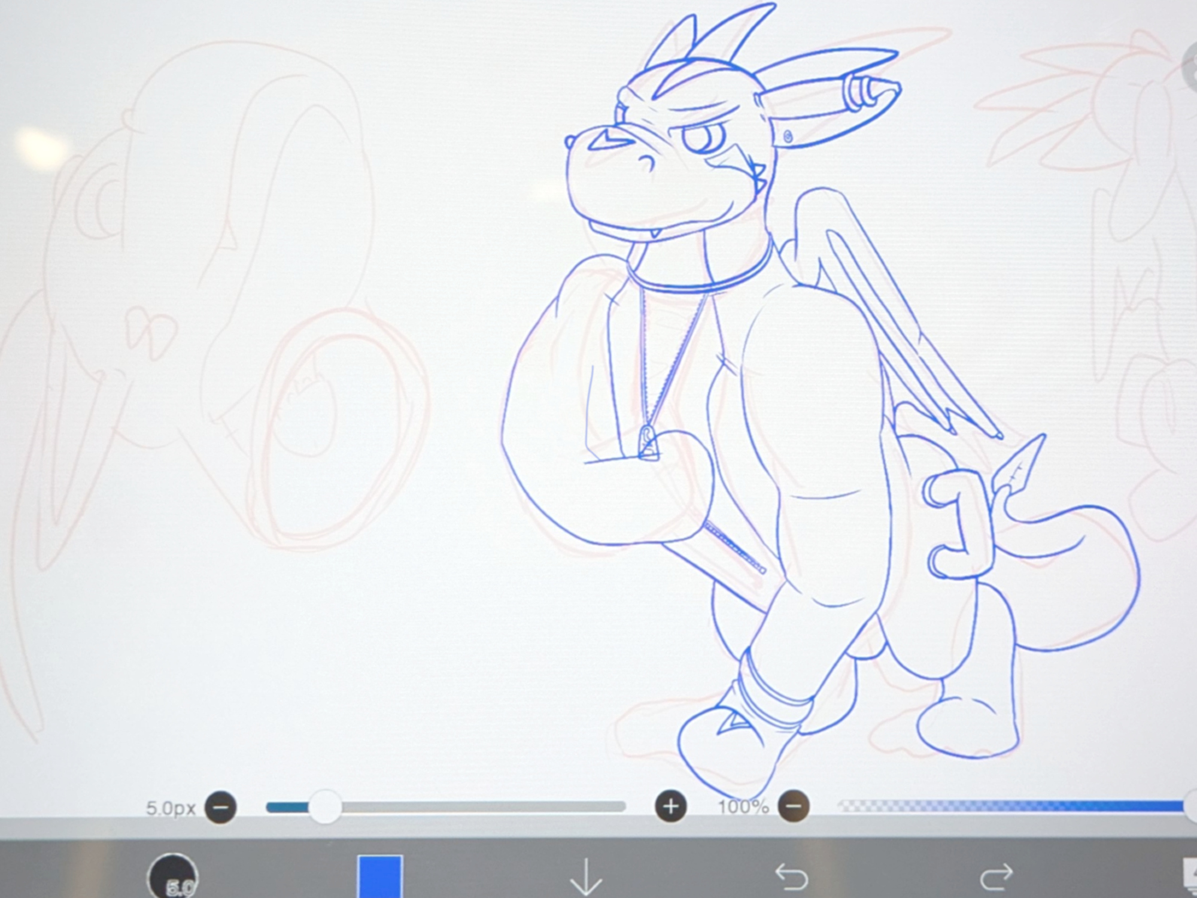
Task: Tap the down arrow to hide toolbar
Action: (x=585, y=876)
